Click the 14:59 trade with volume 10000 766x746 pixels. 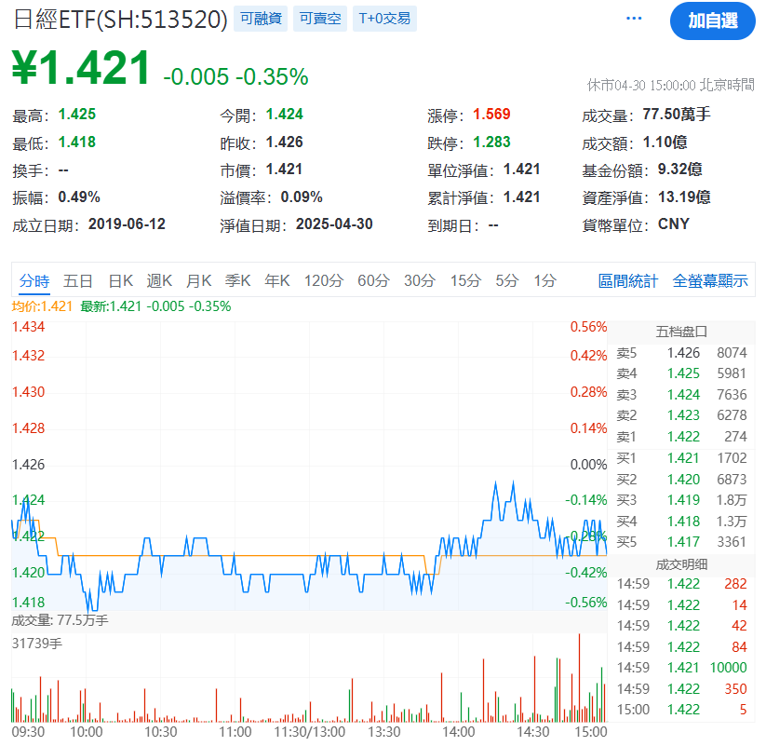click(x=681, y=668)
